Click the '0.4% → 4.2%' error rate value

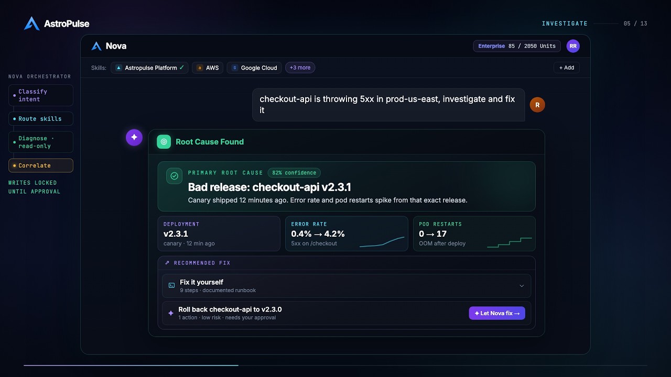[318, 234]
